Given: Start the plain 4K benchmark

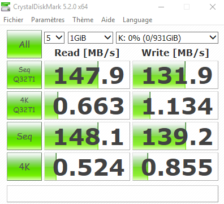Looking at the screenshot, I should click(24, 167).
